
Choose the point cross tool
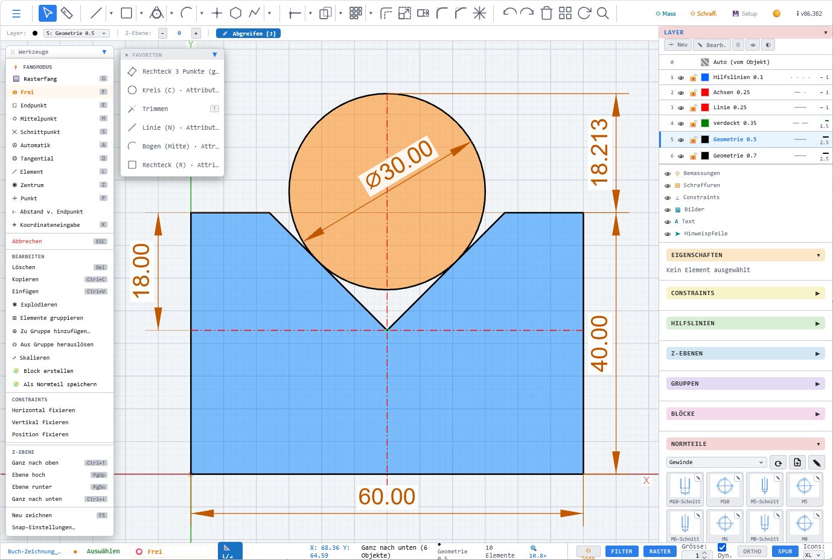217,13
